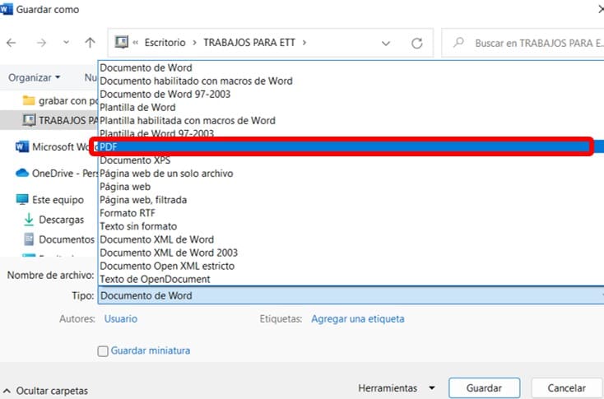Click the back navigation arrow
The height and width of the screenshot is (399, 604).
tap(12, 42)
